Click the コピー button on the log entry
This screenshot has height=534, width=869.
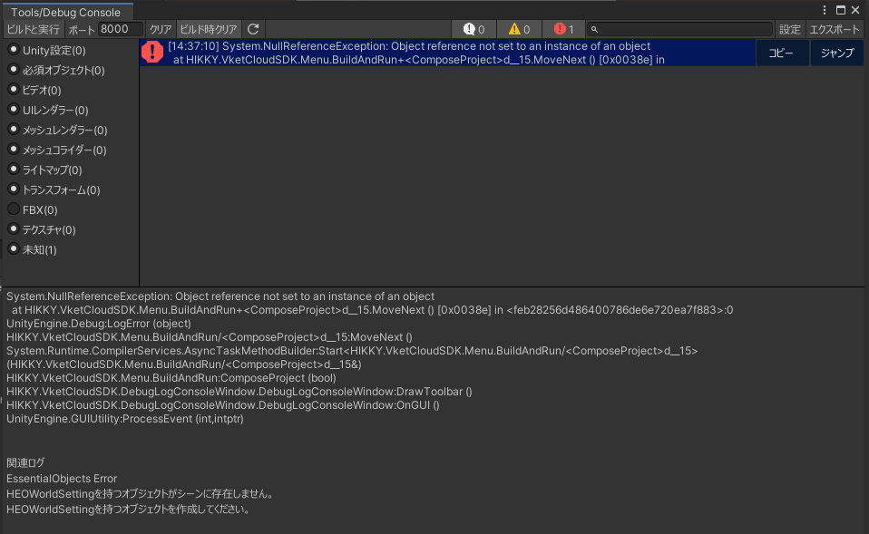pyautogui.click(x=781, y=53)
